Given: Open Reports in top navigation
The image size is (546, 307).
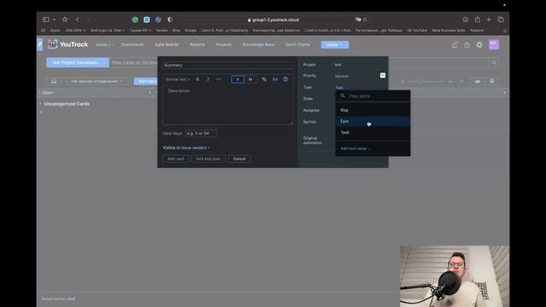Looking at the screenshot, I should (x=197, y=44).
